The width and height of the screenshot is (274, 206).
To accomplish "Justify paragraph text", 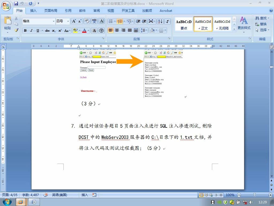I will coord(130,30).
